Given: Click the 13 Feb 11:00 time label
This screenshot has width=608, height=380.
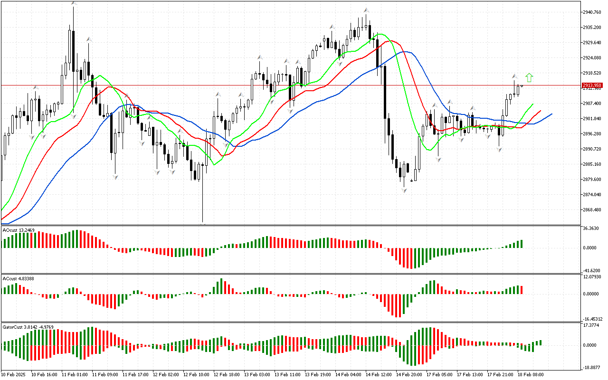Looking at the screenshot, I should 287,375.
